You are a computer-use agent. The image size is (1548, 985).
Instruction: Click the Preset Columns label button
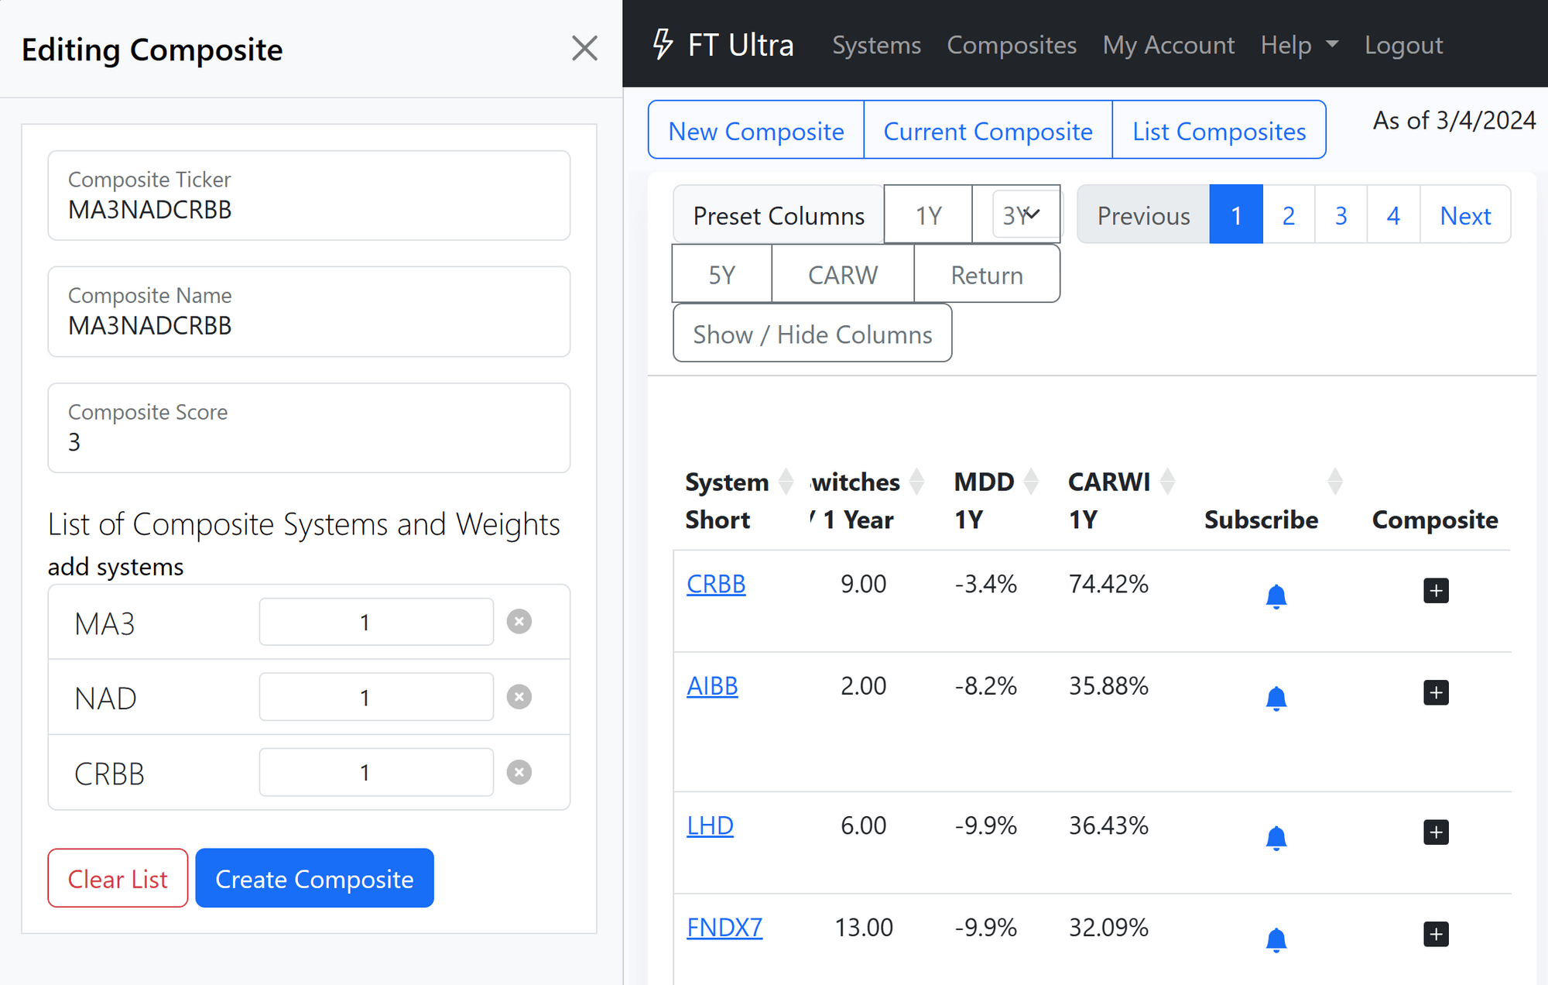pos(779,215)
